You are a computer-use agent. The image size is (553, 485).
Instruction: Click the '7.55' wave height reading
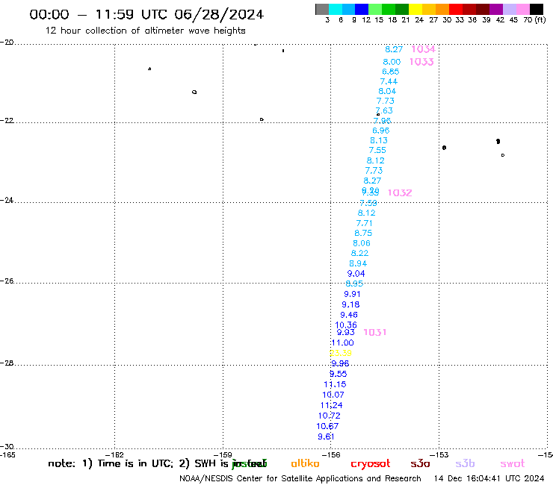pyautogui.click(x=377, y=150)
